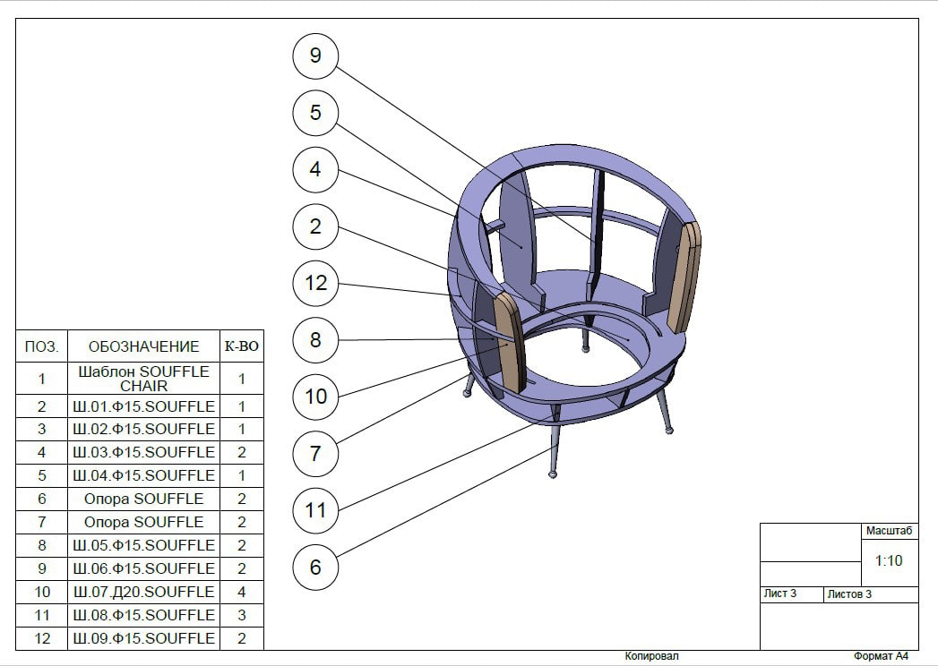Select the circled number 2 callout
938x666 pixels.
tap(315, 226)
